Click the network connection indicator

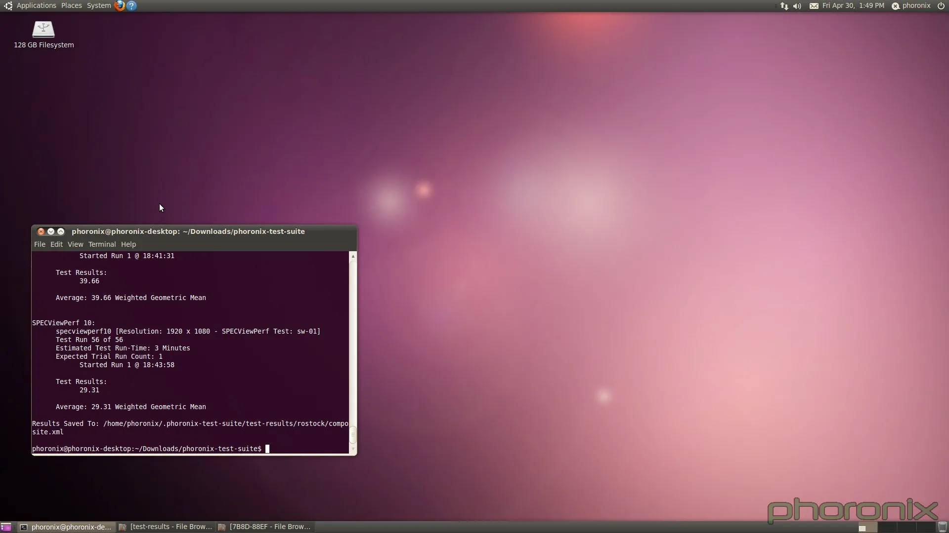pos(784,6)
